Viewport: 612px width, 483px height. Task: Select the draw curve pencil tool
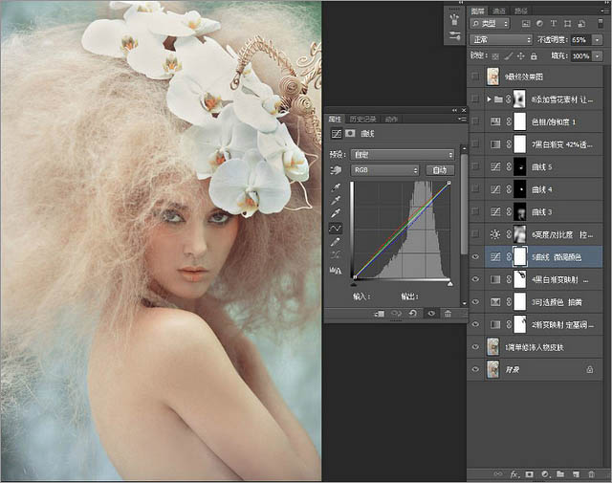coord(337,243)
